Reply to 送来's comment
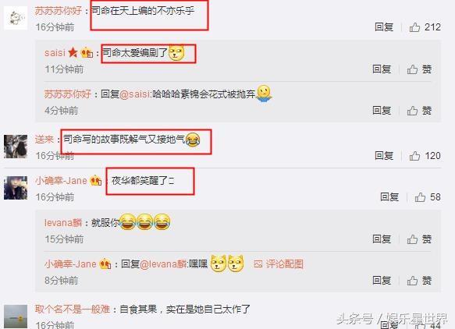 [384, 156]
